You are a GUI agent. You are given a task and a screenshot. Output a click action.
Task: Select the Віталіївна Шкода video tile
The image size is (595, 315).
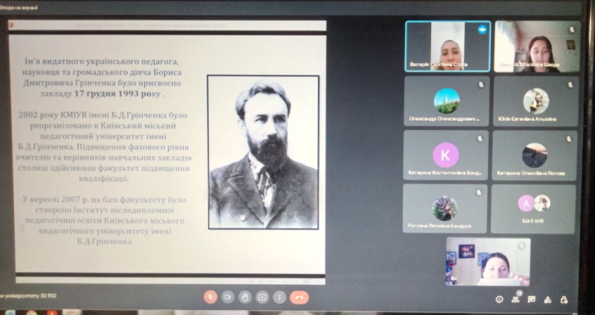pyautogui.click(x=537, y=46)
